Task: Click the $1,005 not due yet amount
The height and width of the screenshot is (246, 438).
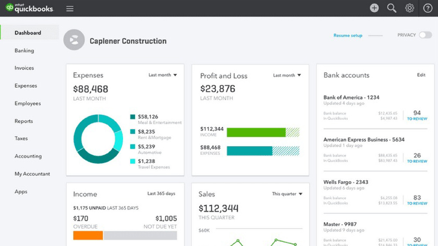Action: 166,219
